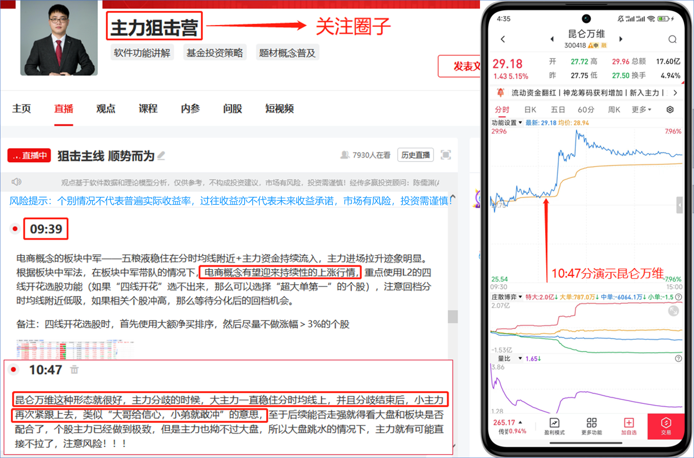Image resolution: width=694 pixels, height=458 pixels.
Task: Select the 五日 chart tab
Action: click(x=558, y=110)
